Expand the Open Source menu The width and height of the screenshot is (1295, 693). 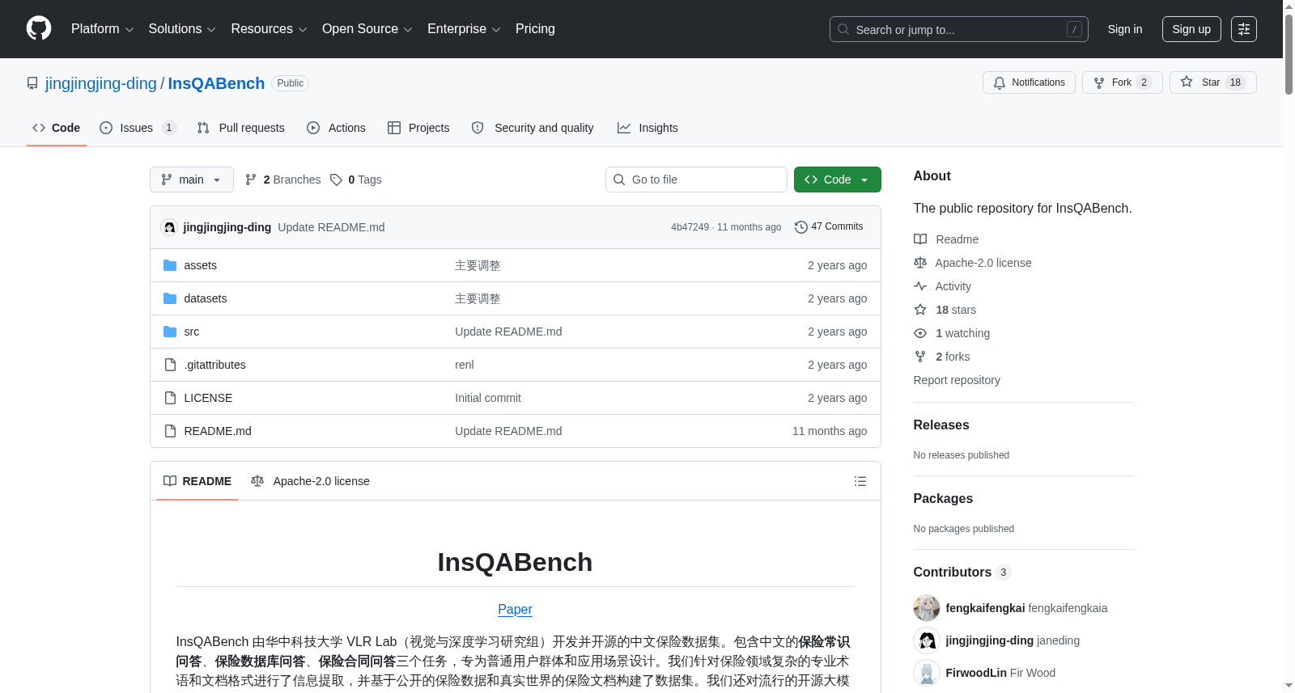[367, 29]
